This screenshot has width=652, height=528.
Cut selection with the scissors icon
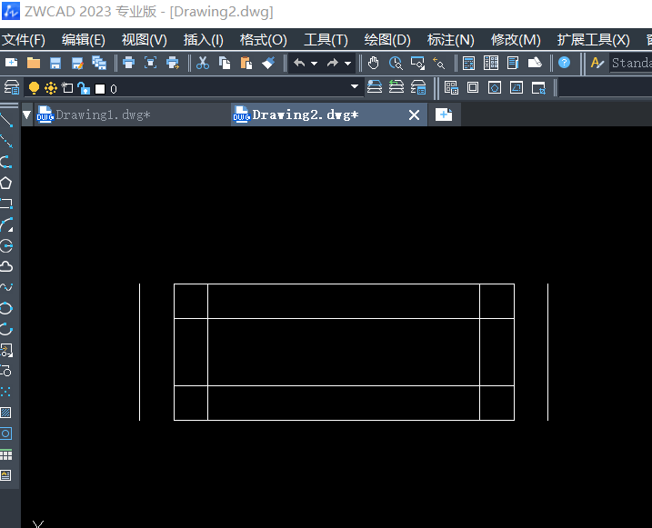click(x=203, y=63)
